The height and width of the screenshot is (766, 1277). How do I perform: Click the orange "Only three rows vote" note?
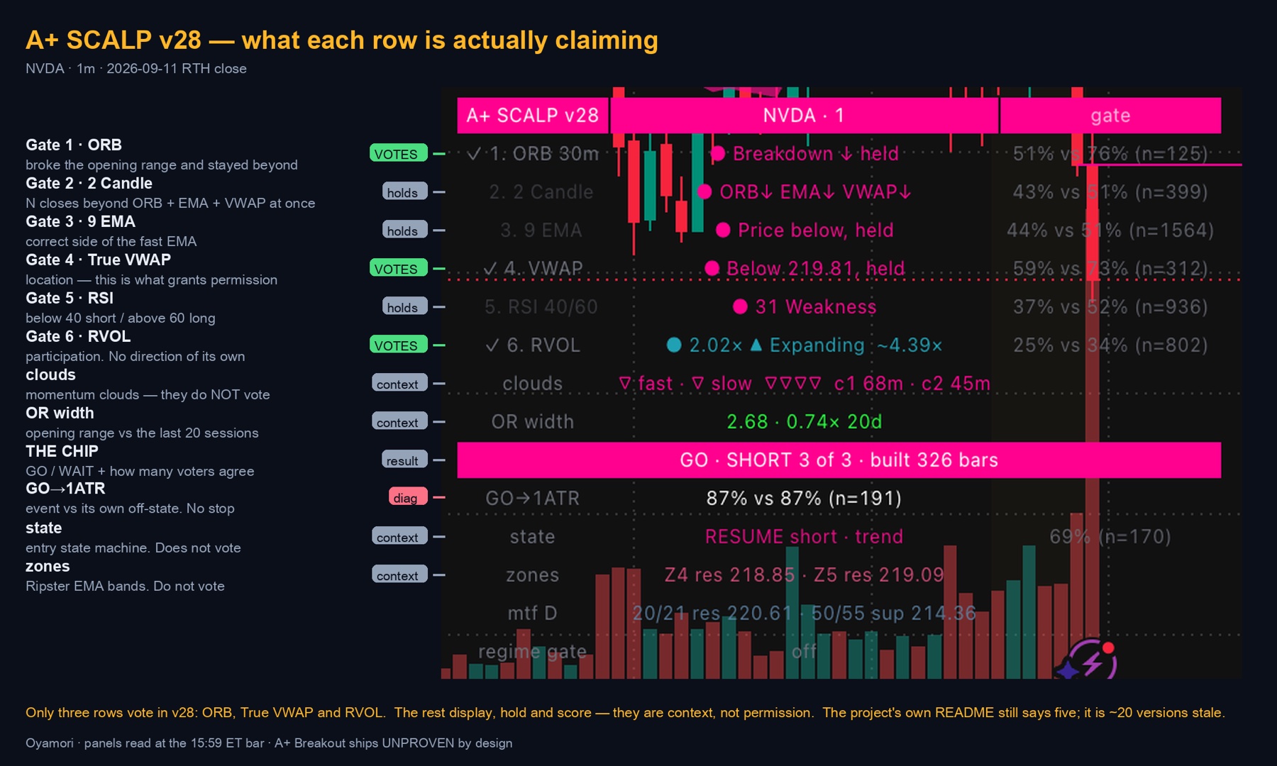tap(625, 713)
